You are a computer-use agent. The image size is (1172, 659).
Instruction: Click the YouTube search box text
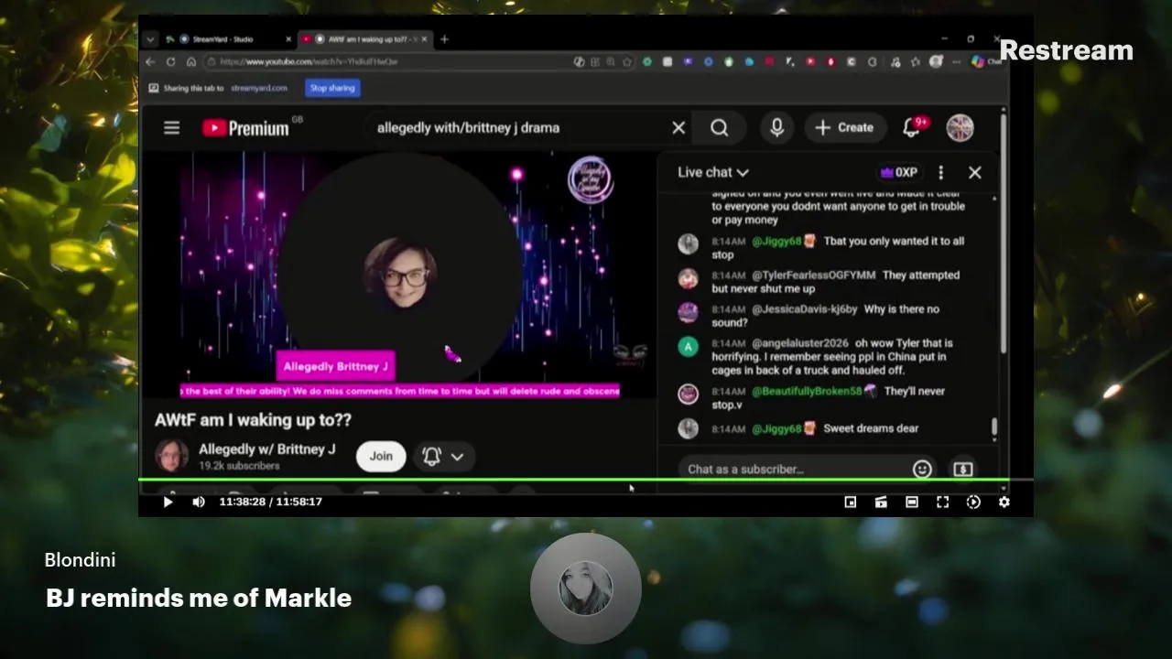(x=468, y=128)
